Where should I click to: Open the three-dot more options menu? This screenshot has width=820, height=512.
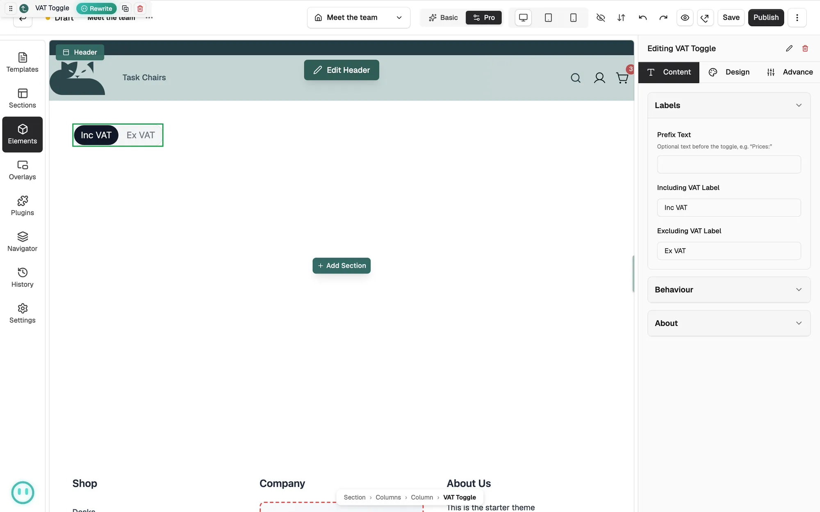pyautogui.click(x=797, y=18)
